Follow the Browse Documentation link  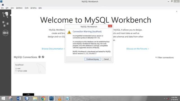(53, 49)
